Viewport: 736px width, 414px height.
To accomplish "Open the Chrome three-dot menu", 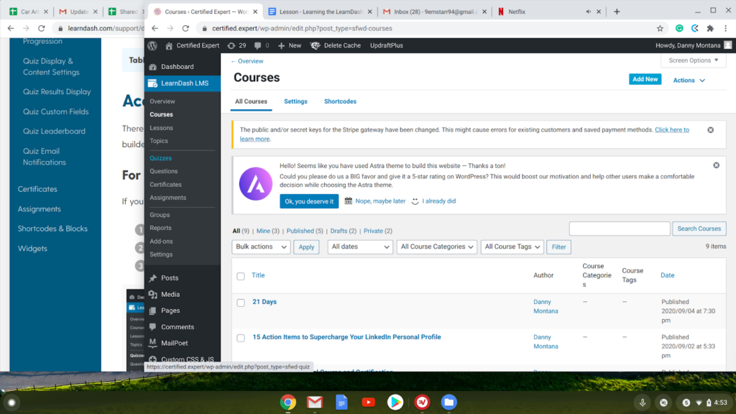I will pyautogui.click(x=726, y=28).
